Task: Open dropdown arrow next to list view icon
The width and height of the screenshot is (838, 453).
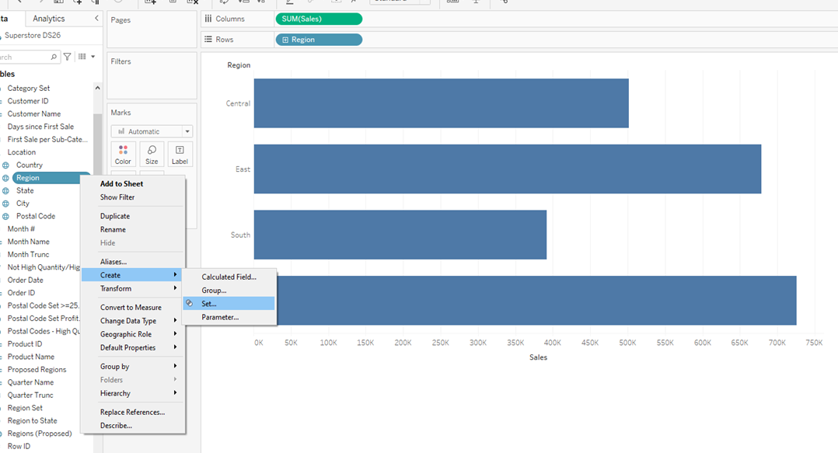Action: click(93, 57)
